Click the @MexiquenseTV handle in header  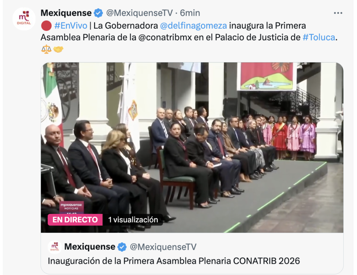[x=139, y=13]
